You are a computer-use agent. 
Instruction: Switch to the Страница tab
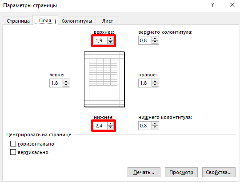tap(18, 21)
